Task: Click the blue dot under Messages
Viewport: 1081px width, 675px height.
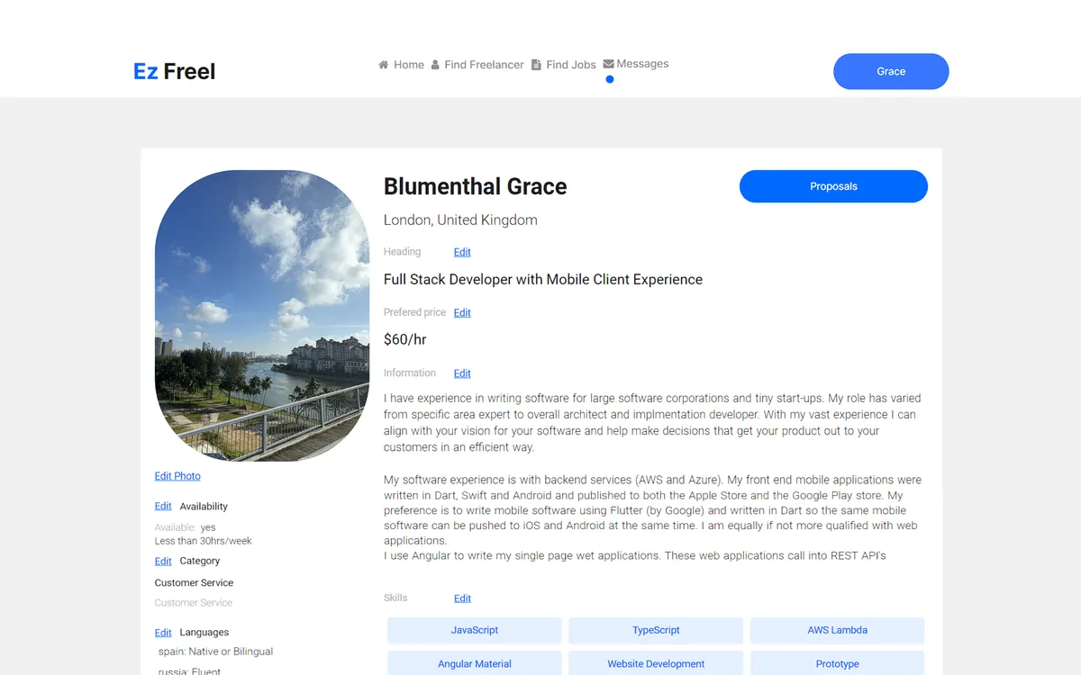Action: [610, 79]
